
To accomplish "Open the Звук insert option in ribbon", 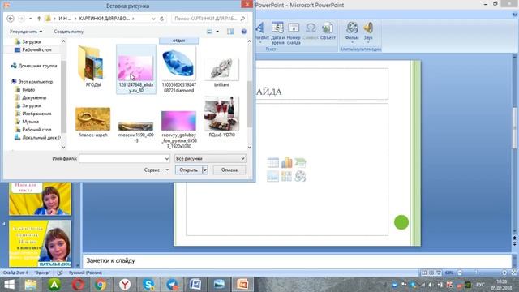I will 368,32.
